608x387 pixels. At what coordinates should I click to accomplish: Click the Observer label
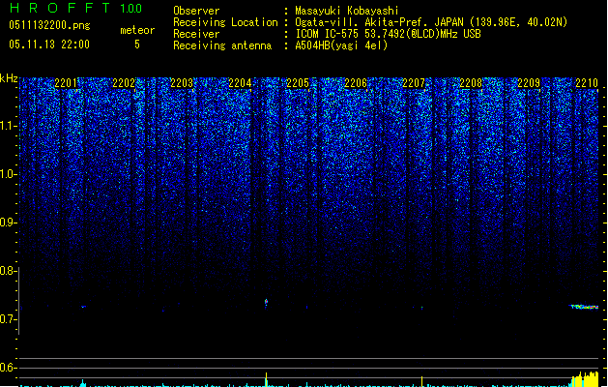pos(196,11)
